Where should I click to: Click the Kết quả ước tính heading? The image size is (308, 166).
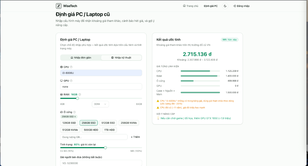pyautogui.click(x=168, y=40)
